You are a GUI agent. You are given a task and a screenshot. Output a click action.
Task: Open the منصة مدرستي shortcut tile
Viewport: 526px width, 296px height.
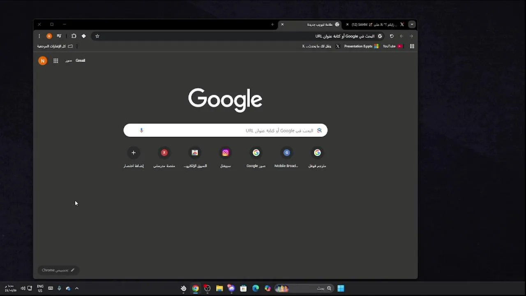(164, 157)
